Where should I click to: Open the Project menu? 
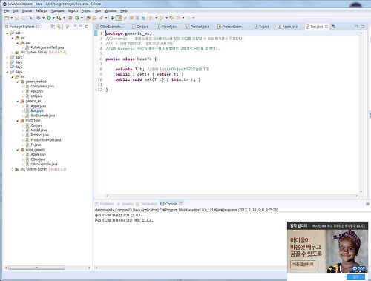[x=86, y=11]
